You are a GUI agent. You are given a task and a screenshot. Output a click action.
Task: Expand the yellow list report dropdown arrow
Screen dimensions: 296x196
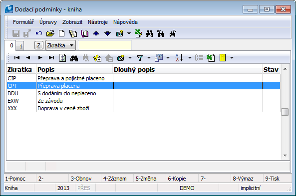click(x=232, y=58)
